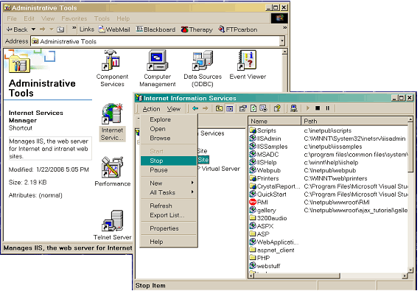Open the Computer Management shortcut
420x291 pixels.
pos(158,69)
